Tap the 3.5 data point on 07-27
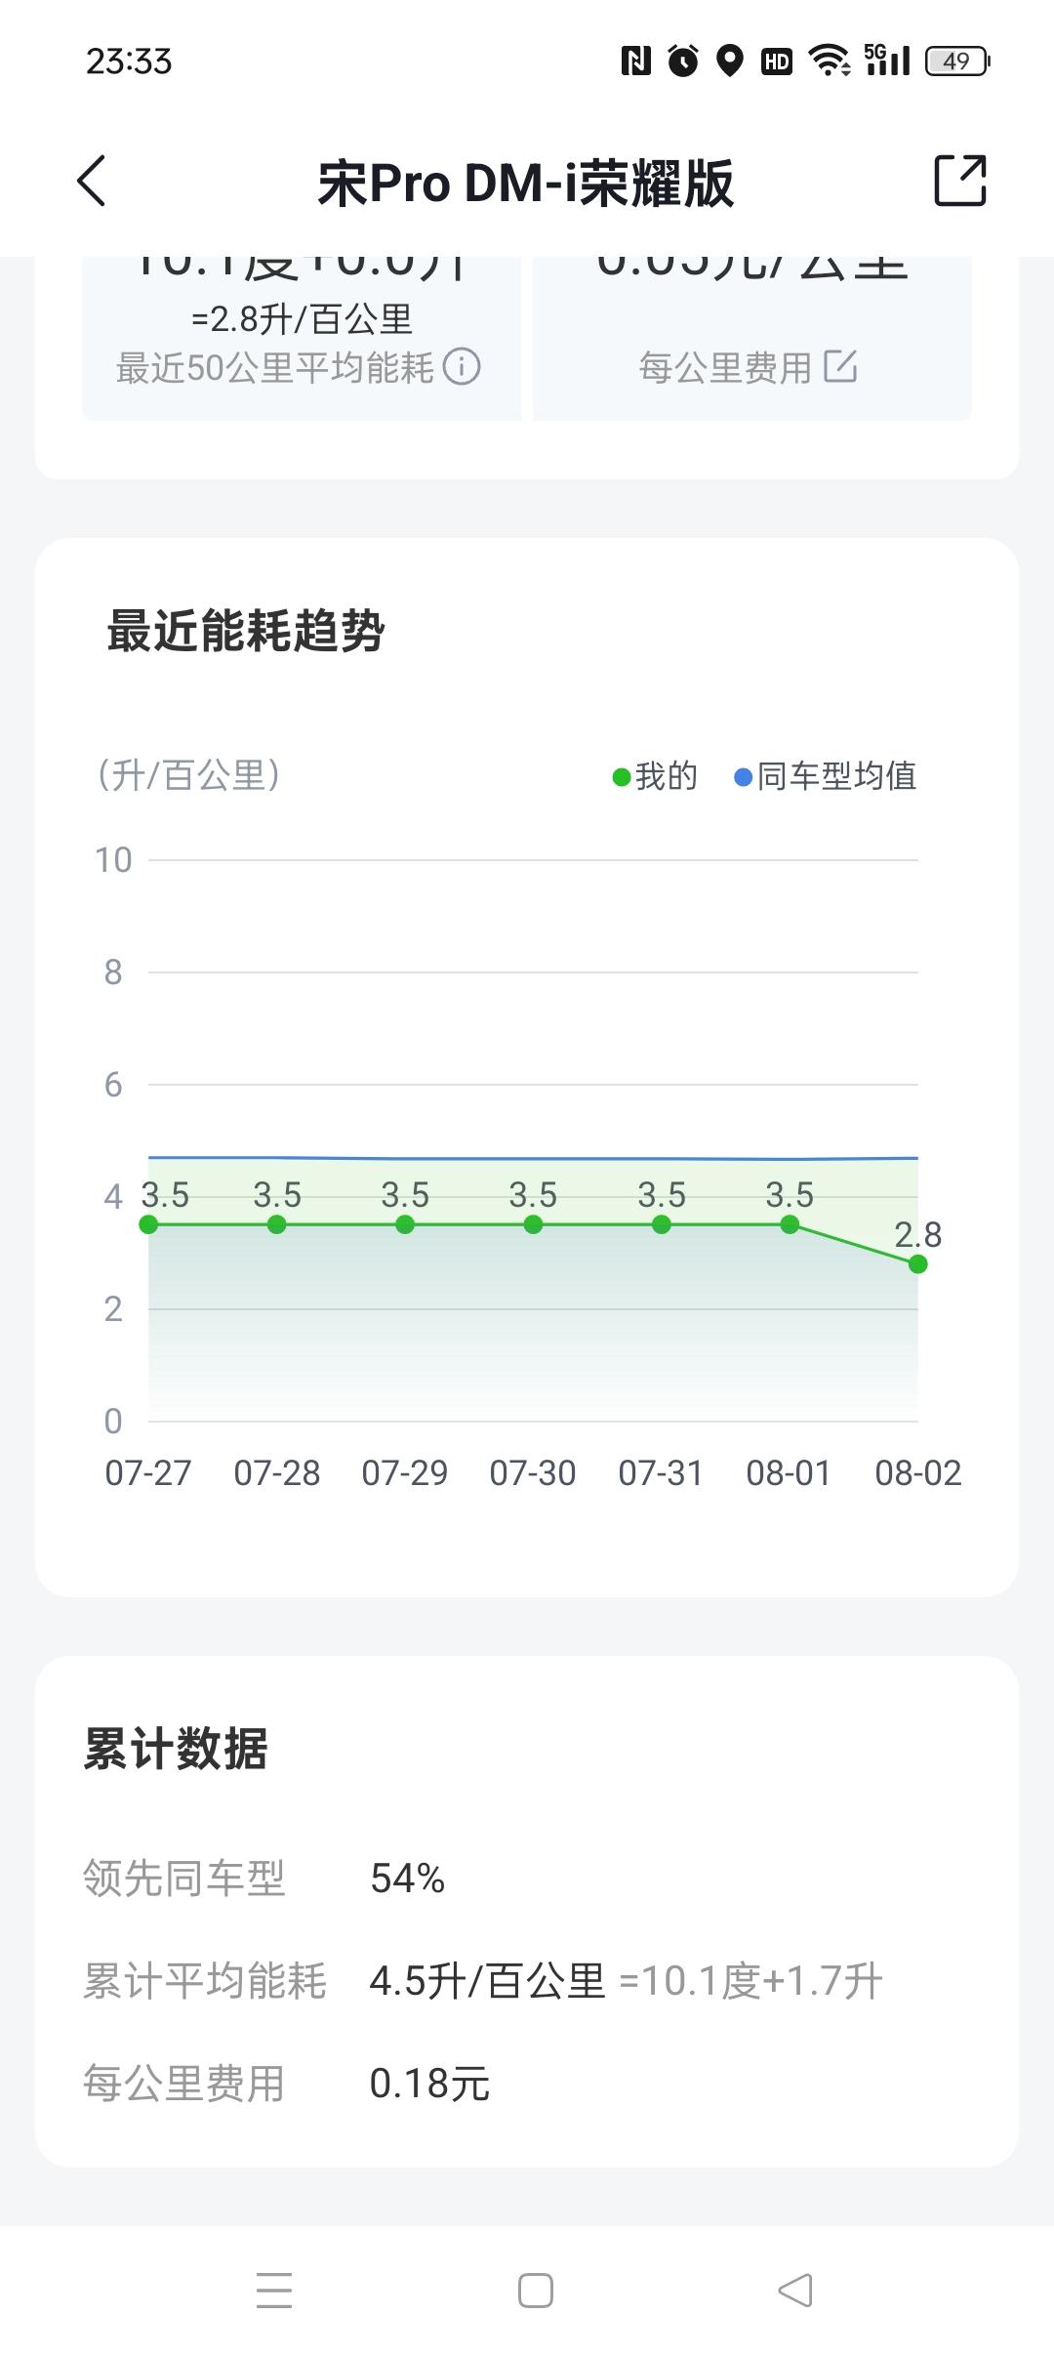Viewport: 1054px width, 2355px height. (148, 1224)
